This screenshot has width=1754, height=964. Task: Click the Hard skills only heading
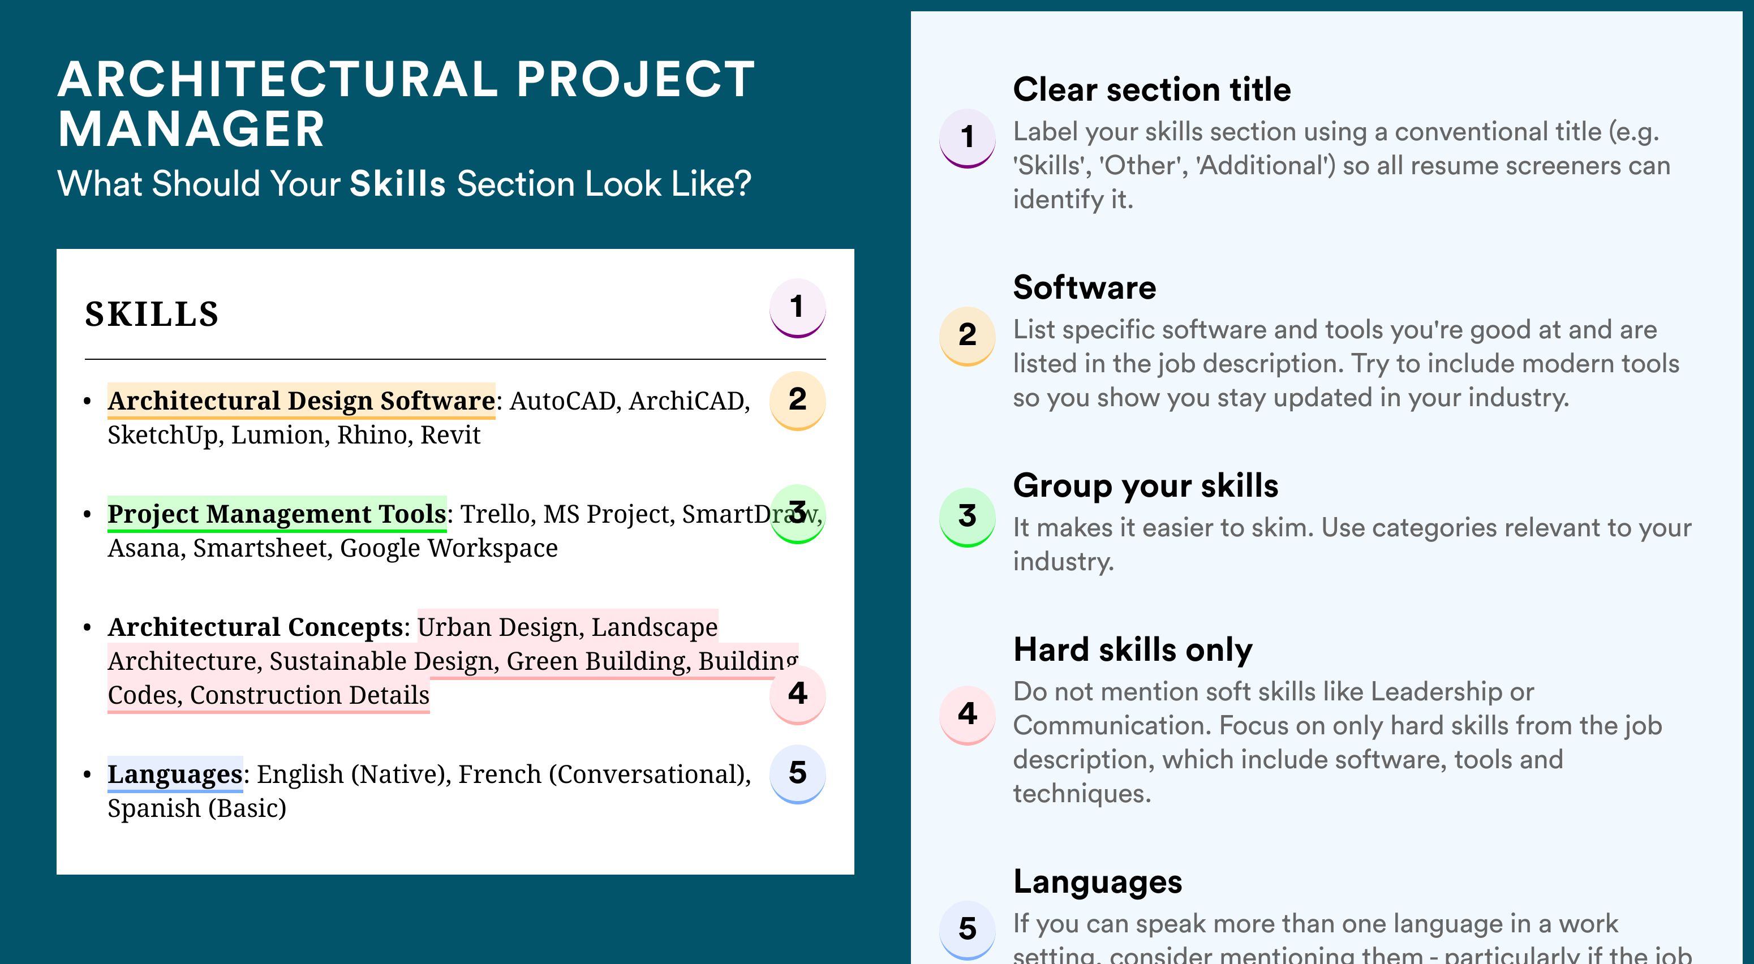(1132, 650)
